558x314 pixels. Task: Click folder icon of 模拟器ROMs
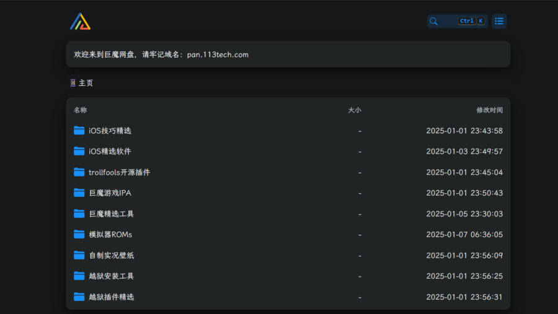[79, 234]
